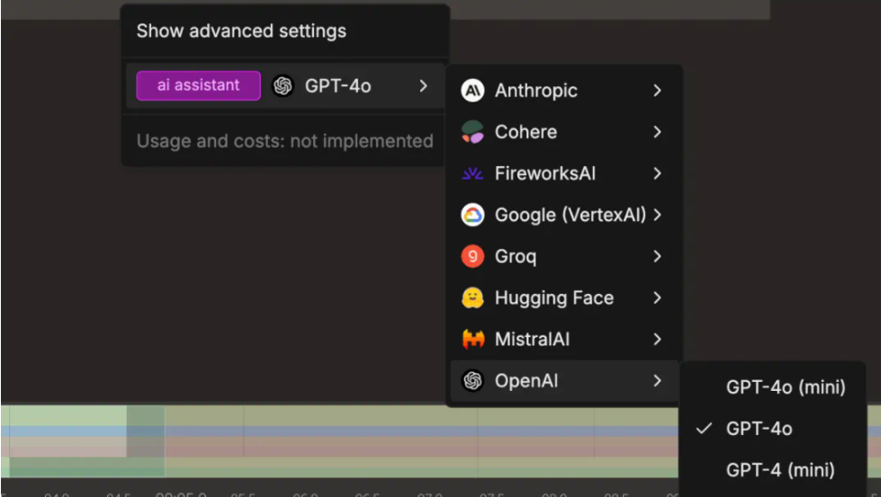
Task: Click the Cohere logo icon
Action: pyautogui.click(x=472, y=132)
